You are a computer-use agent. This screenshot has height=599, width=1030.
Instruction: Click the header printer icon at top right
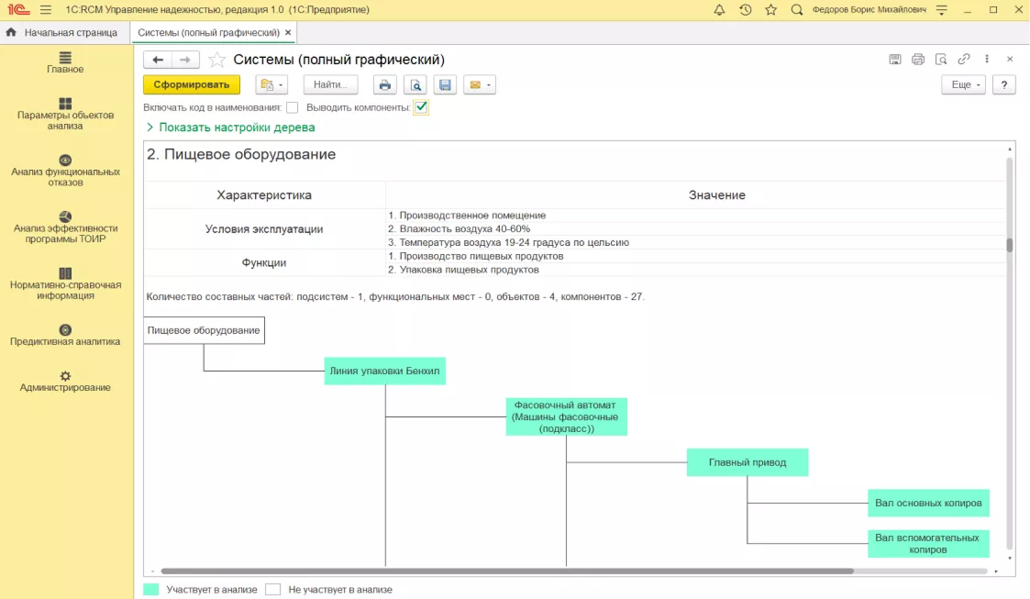[918, 59]
